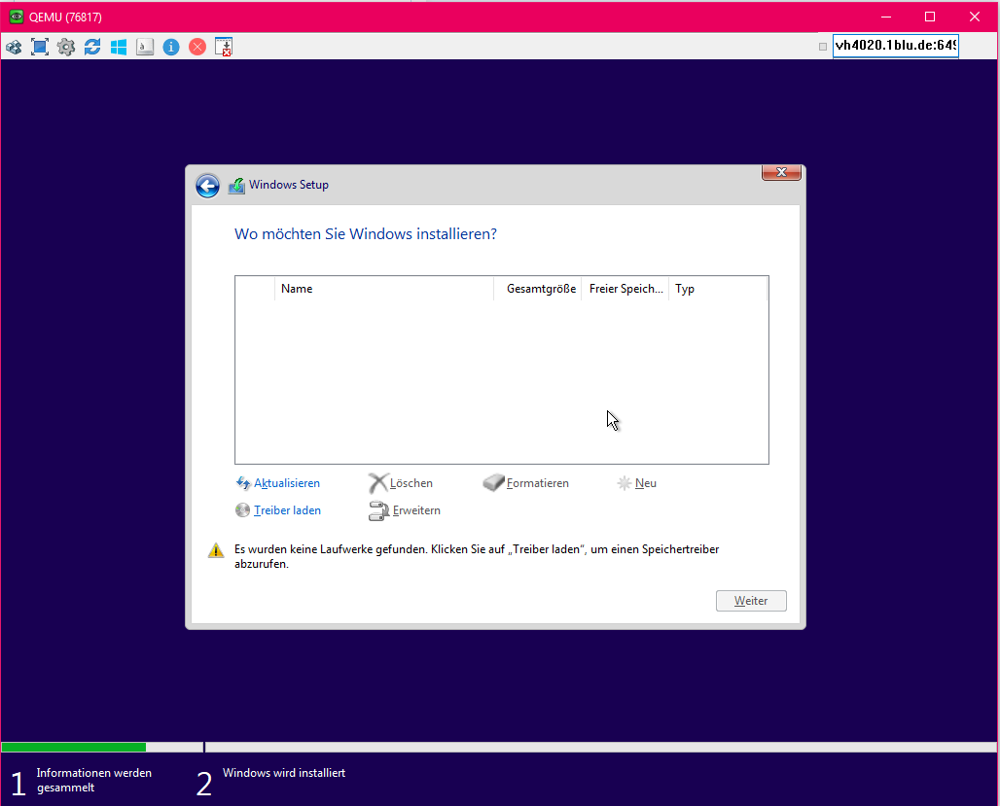The height and width of the screenshot is (806, 1000).
Task: Click the Formatieren drive icon
Action: (493, 482)
